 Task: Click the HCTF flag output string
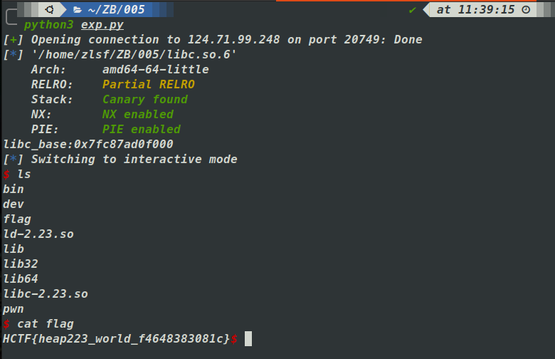point(117,339)
